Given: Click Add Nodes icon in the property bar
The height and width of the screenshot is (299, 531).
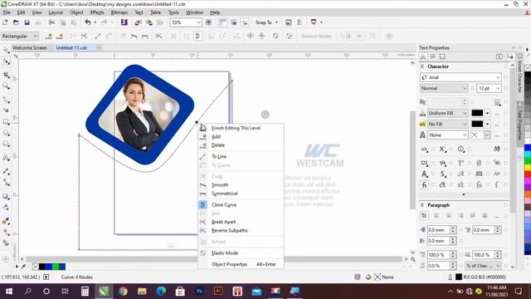Looking at the screenshot, I should pyautogui.click(x=49, y=36).
